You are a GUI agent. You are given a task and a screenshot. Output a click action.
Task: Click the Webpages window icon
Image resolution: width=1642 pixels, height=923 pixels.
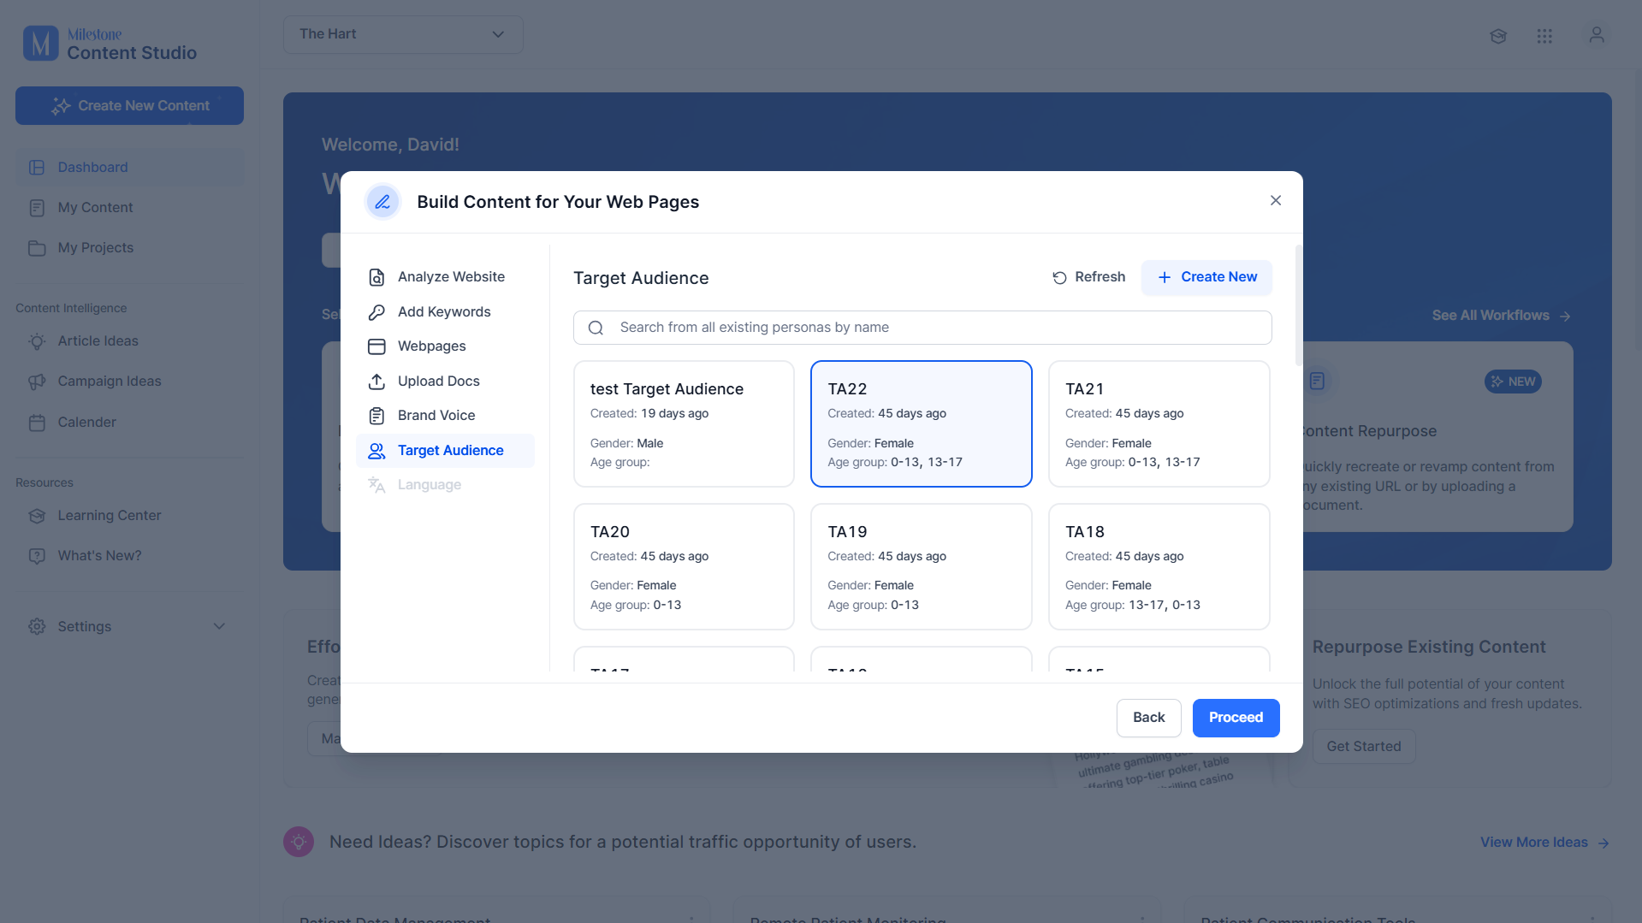point(376,346)
